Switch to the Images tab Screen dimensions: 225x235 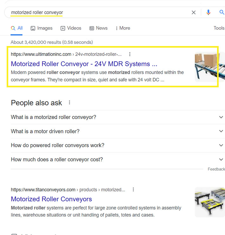coord(42,28)
